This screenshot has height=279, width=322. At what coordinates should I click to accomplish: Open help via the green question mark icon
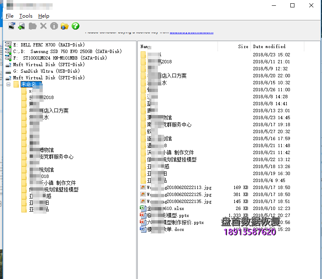pyautogui.click(x=75, y=26)
